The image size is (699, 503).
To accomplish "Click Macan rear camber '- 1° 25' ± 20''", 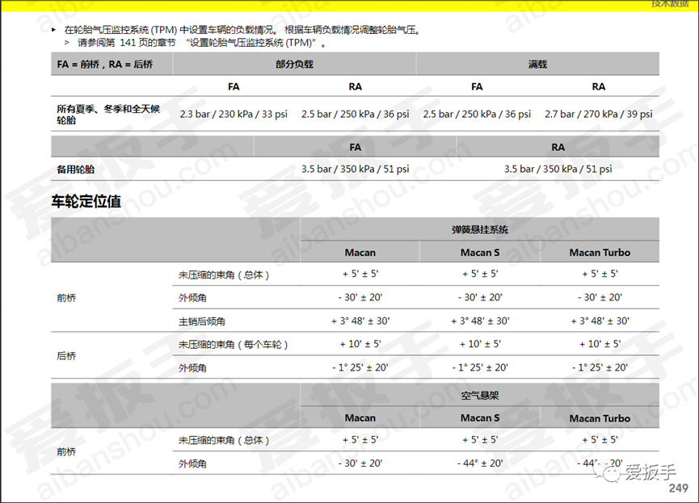I will point(360,367).
